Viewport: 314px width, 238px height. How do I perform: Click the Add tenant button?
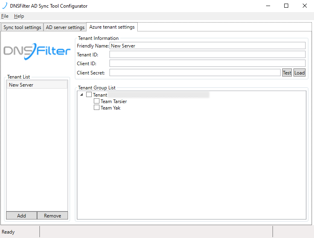tap(21, 215)
